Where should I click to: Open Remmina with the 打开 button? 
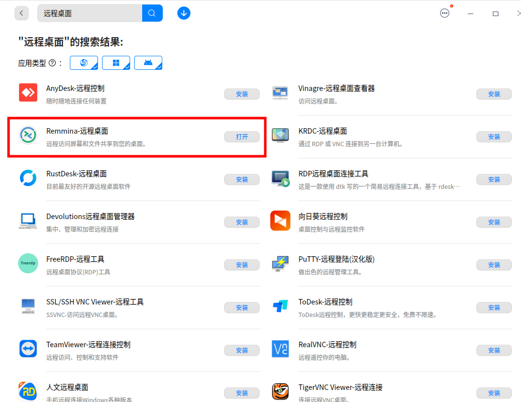pyautogui.click(x=242, y=136)
